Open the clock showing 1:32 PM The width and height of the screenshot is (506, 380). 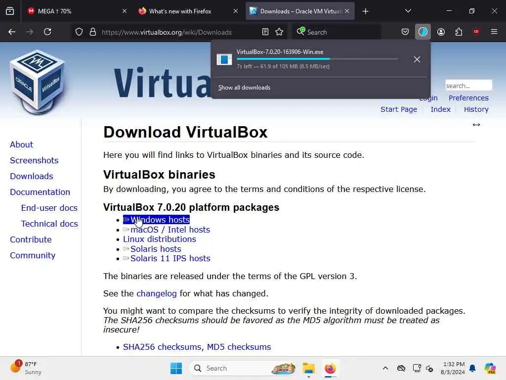pyautogui.click(x=453, y=368)
